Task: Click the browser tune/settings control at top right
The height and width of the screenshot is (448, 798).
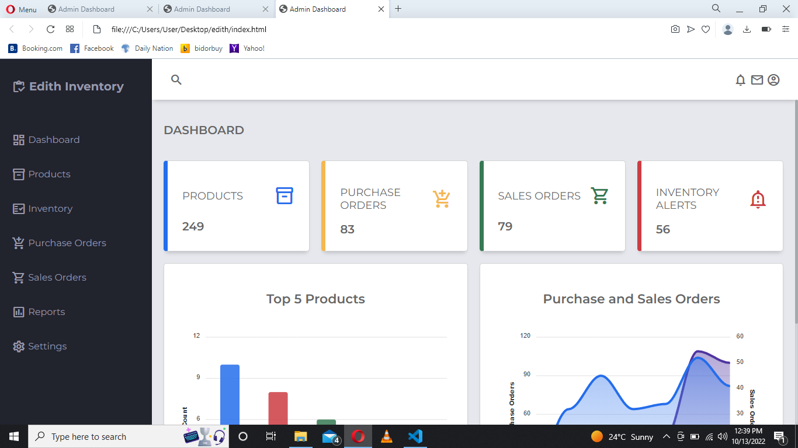Action: tap(785, 29)
